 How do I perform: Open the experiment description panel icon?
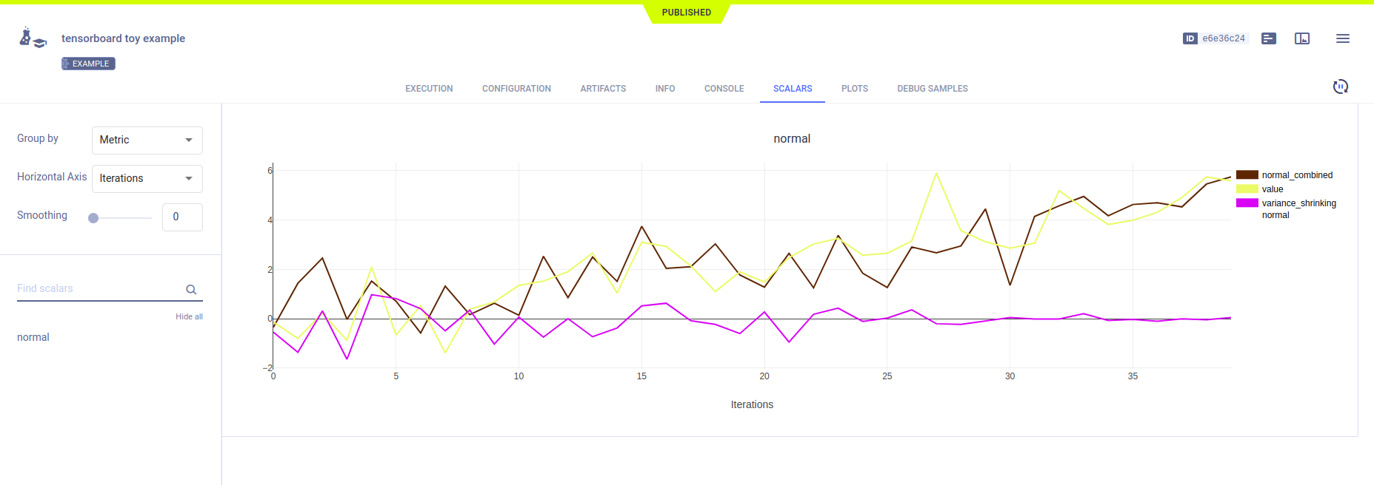[x=1269, y=38]
